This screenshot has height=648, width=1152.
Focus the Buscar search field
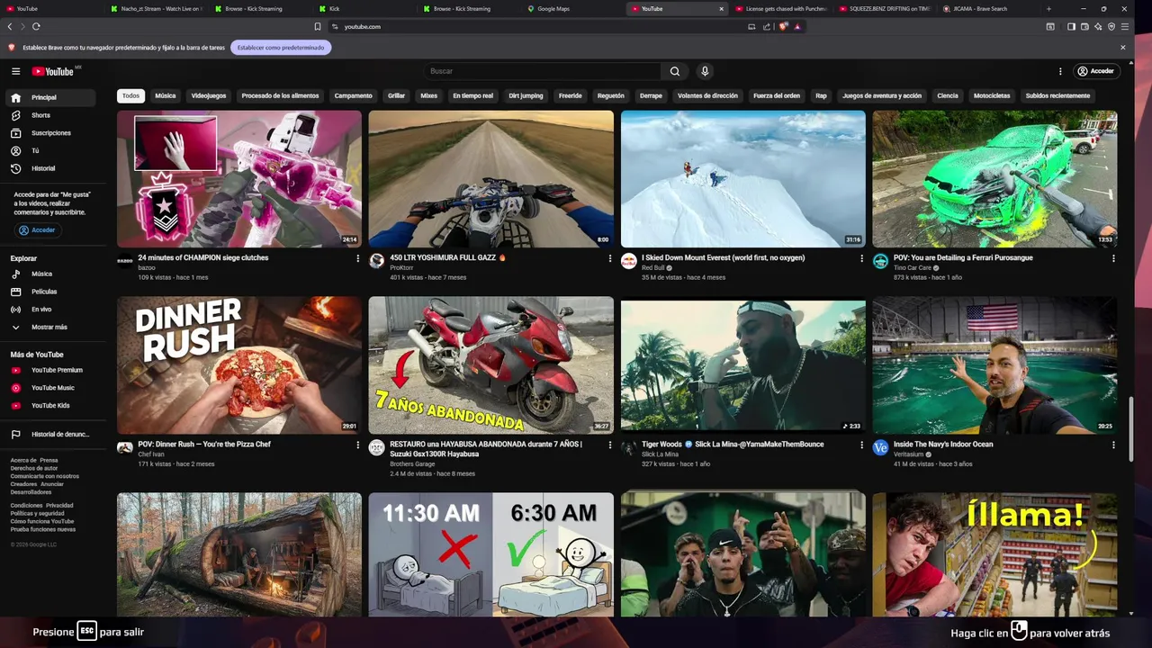tap(543, 71)
